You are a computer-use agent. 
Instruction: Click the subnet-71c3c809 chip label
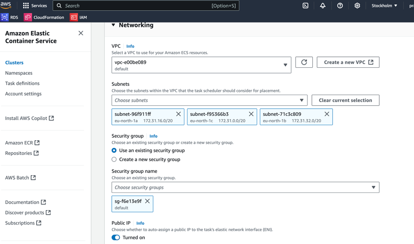pos(282,114)
